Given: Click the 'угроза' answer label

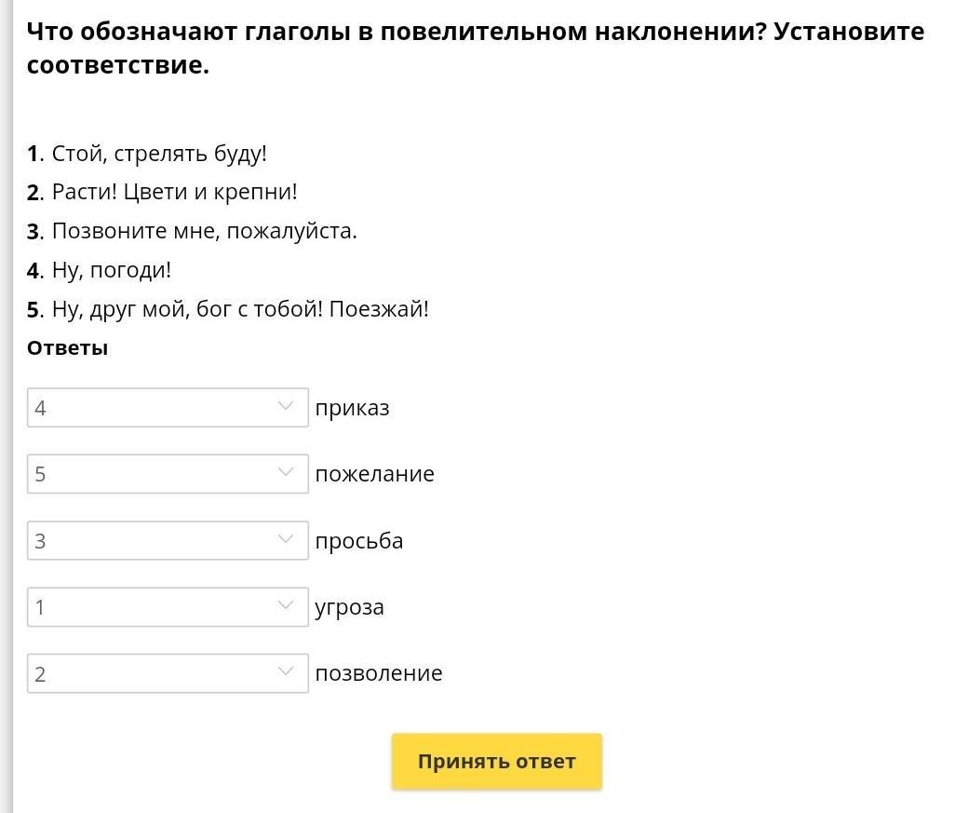Looking at the screenshot, I should pos(349,607).
